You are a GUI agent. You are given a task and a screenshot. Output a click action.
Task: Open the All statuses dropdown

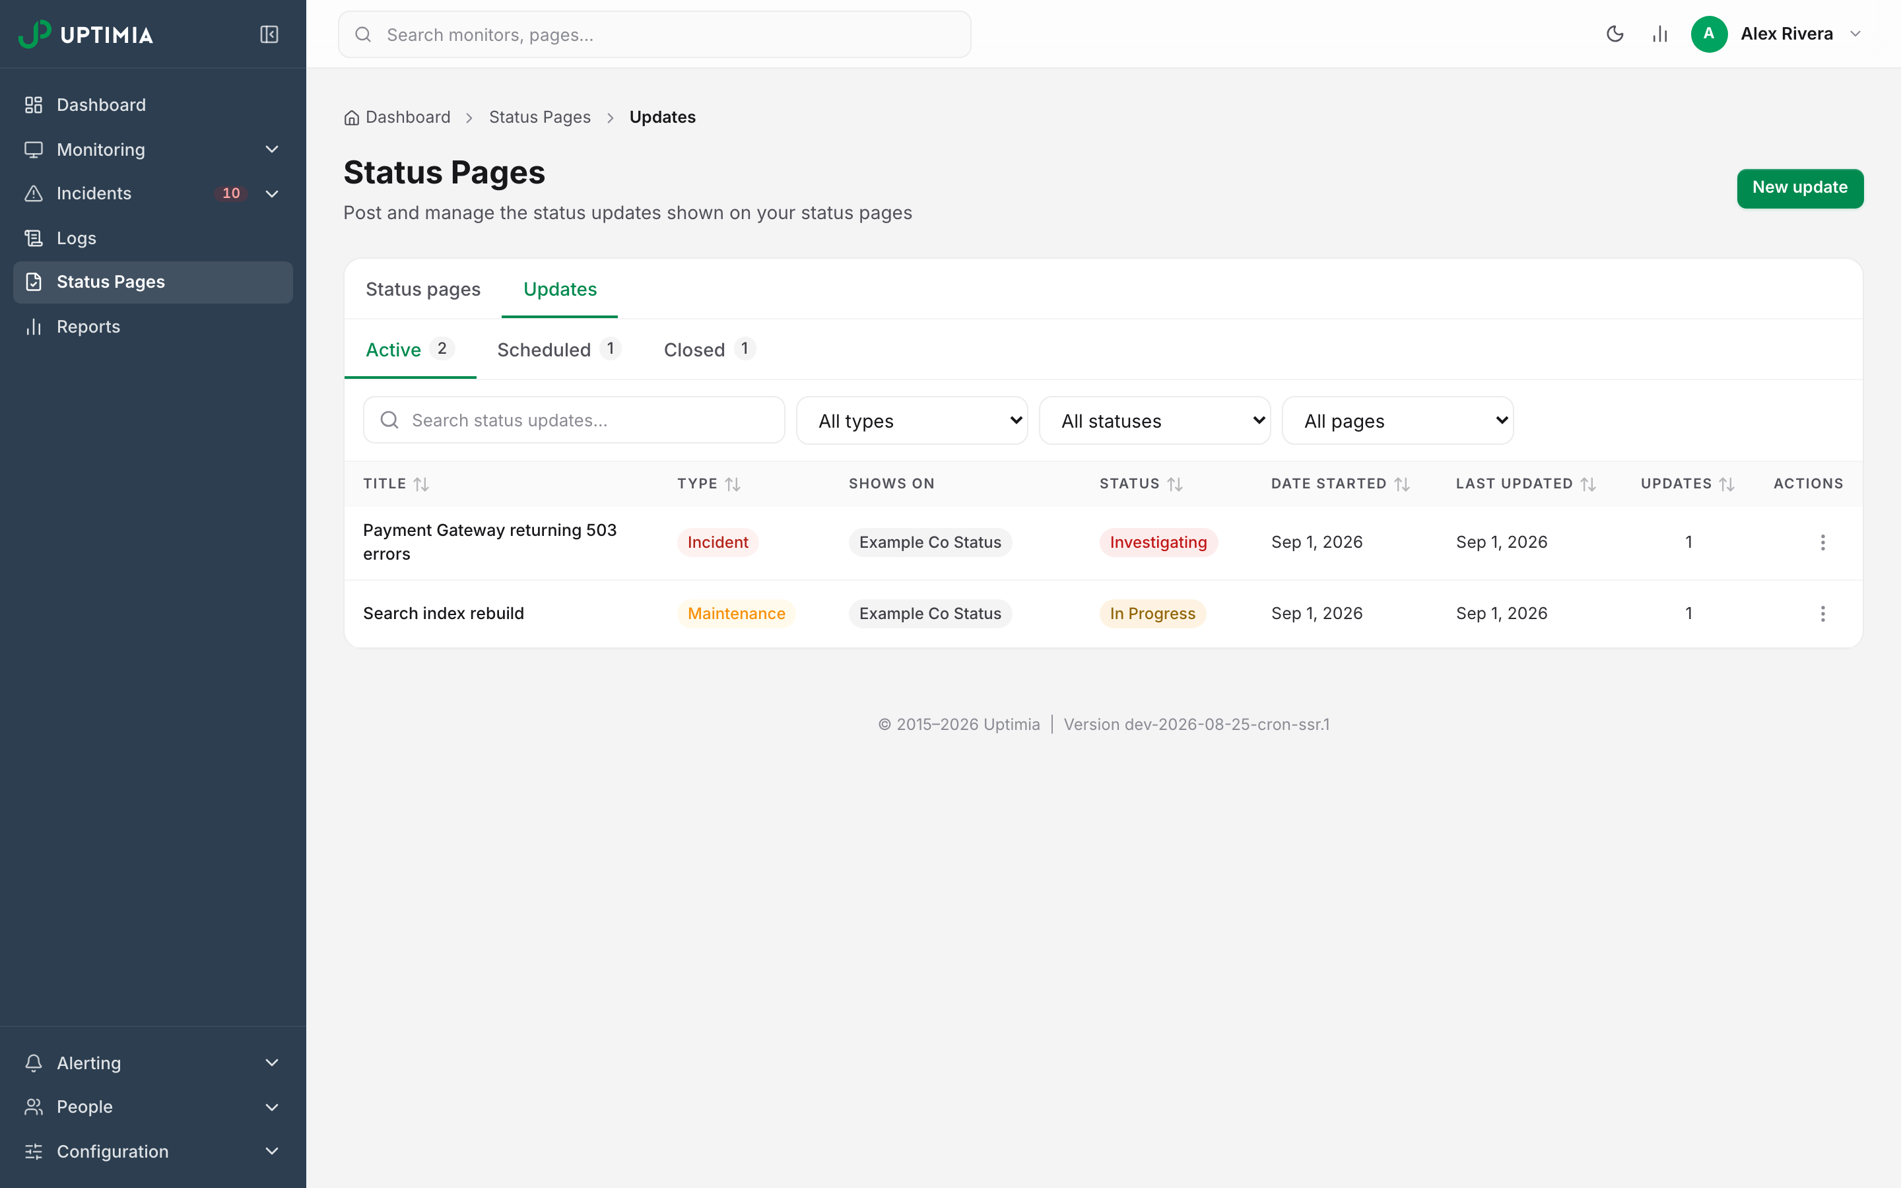[x=1154, y=420]
